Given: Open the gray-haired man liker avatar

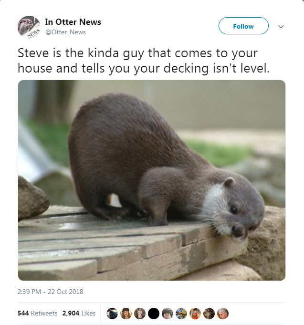Looking at the screenshot, I should tap(223, 314).
